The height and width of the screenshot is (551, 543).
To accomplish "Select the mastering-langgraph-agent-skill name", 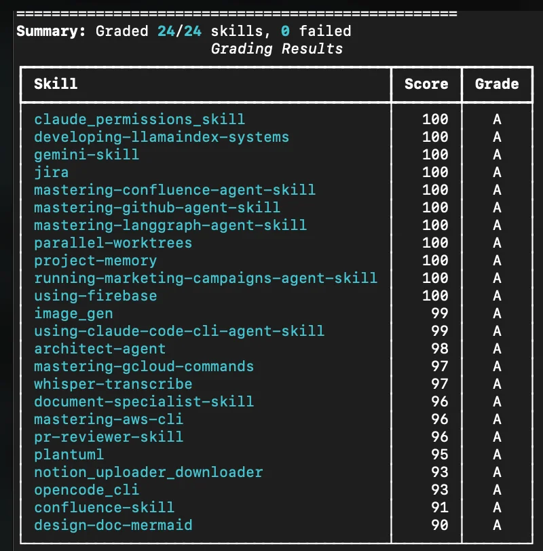I will 170,225.
